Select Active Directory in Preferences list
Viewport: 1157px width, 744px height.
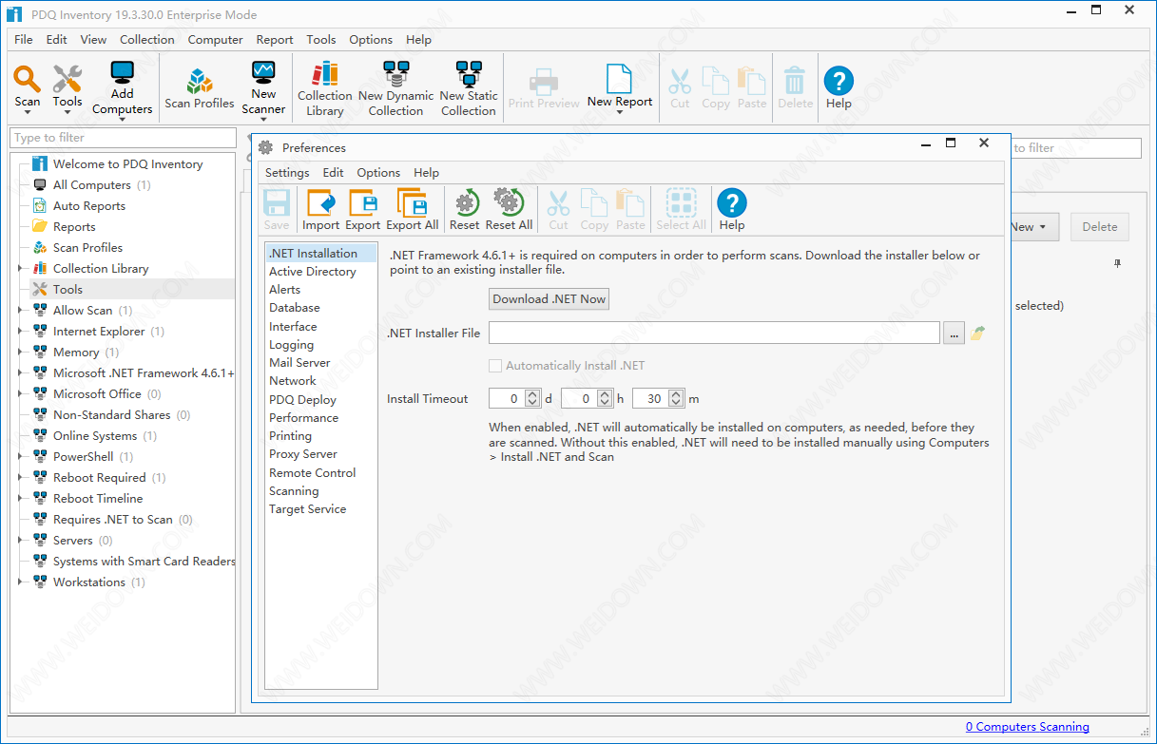click(313, 272)
